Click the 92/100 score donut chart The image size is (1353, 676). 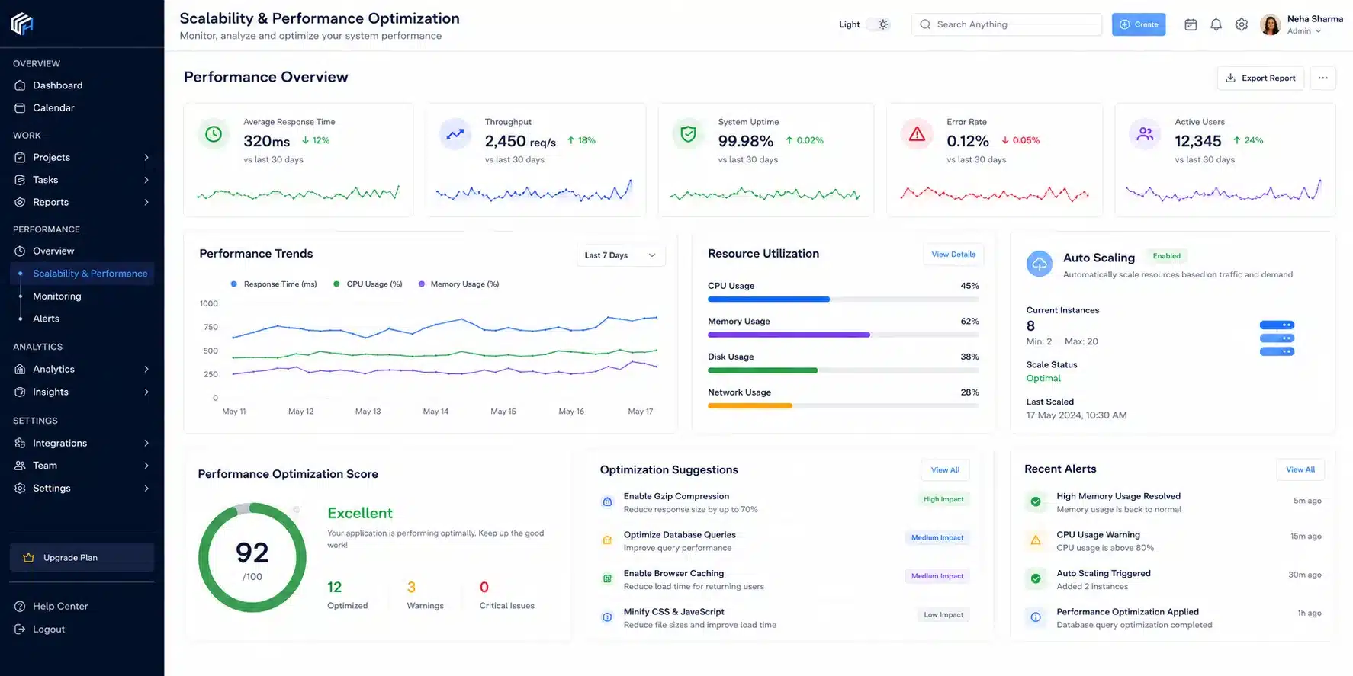(x=252, y=557)
